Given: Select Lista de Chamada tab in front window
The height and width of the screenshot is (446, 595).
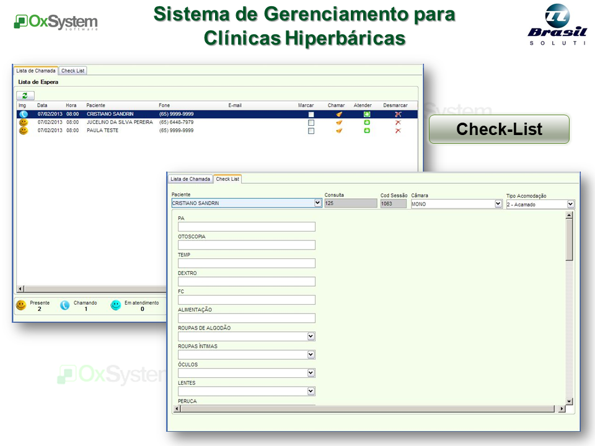Looking at the screenshot, I should [190, 179].
